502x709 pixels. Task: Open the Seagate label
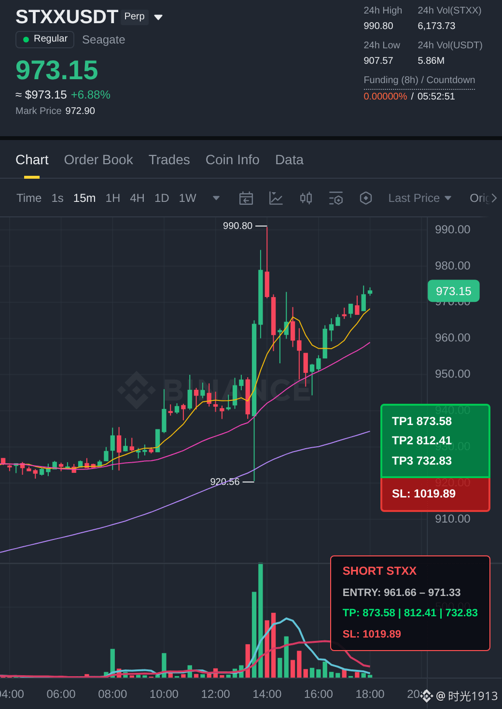[103, 40]
